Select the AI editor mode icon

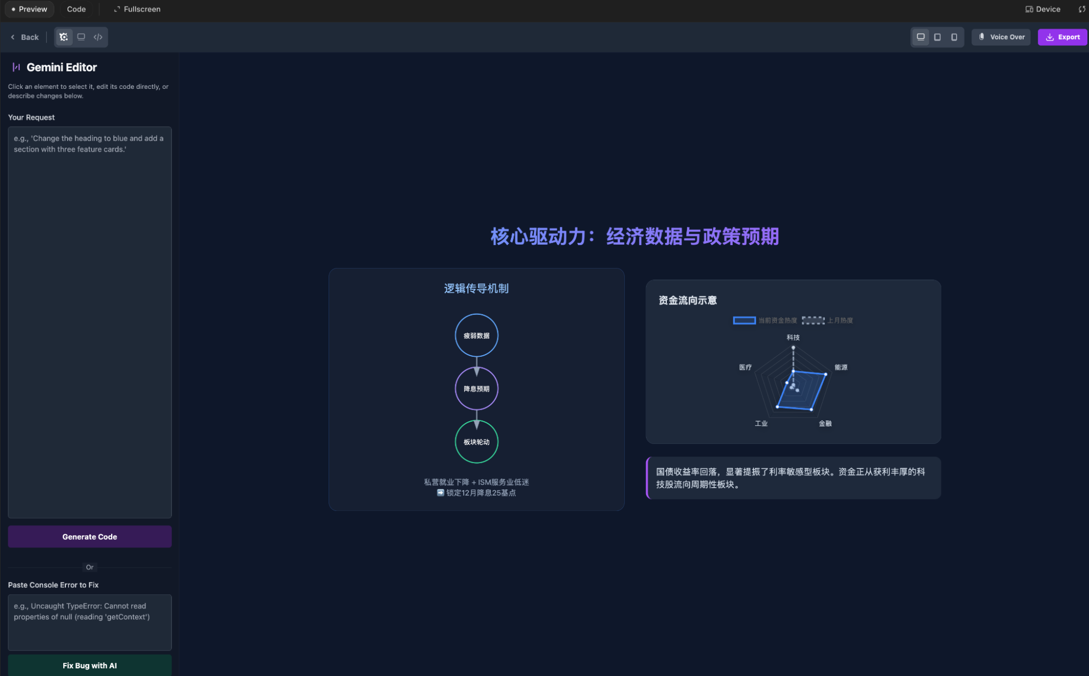64,37
